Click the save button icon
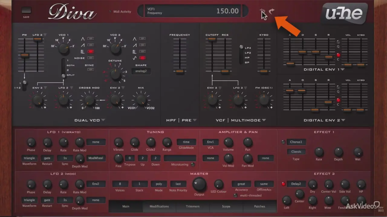The width and height of the screenshot is (387, 217). point(26,10)
